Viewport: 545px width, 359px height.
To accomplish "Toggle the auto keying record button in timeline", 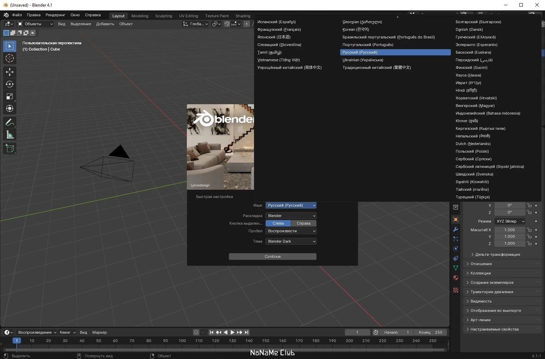I will 196,332.
